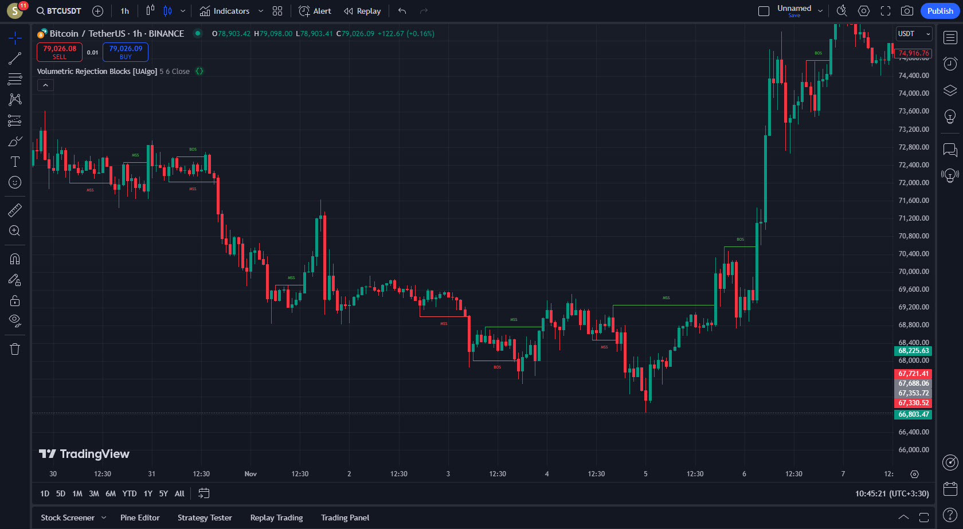963x529 pixels.
Task: Open the Fibonacci retracement tools
Action: (15, 79)
